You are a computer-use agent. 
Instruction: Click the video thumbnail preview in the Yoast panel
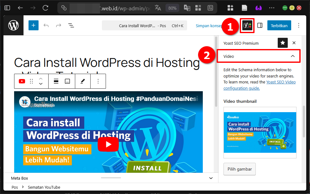pos(260,132)
